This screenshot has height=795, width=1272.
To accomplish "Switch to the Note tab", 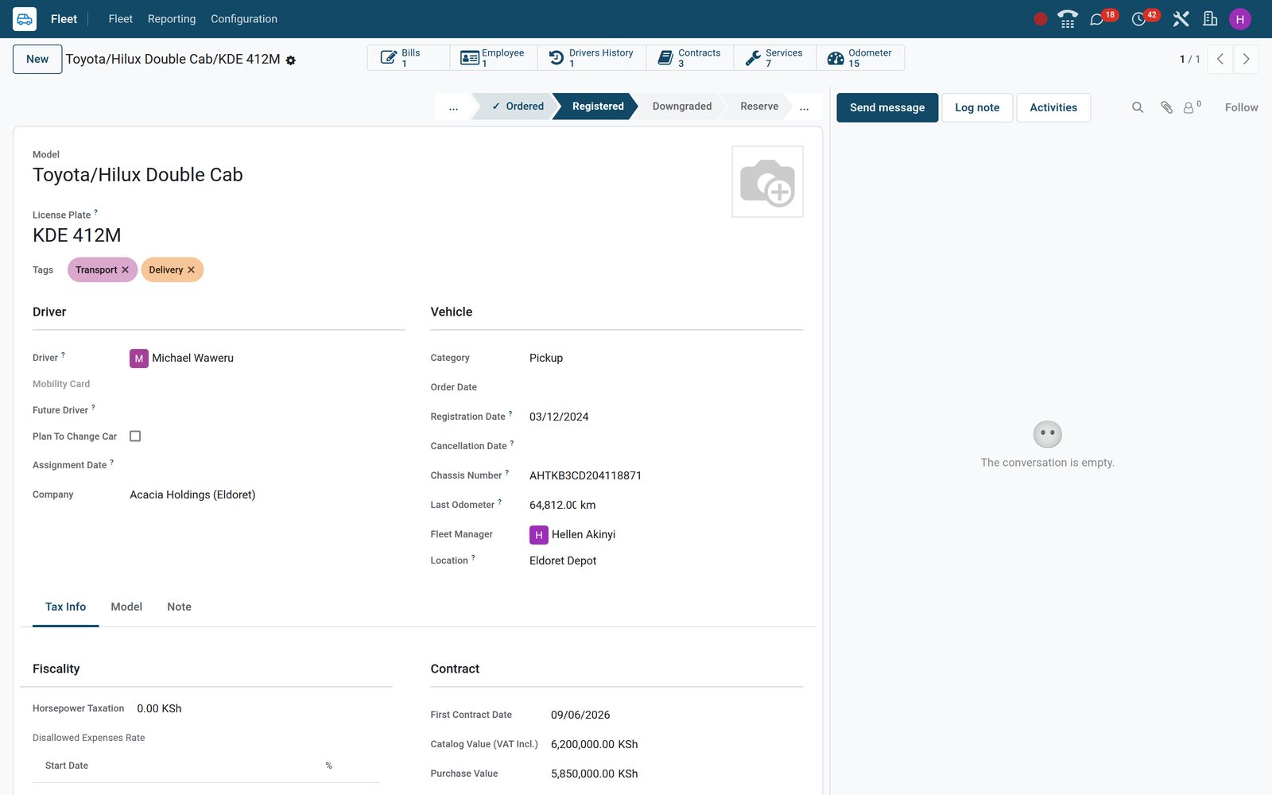I will [179, 607].
